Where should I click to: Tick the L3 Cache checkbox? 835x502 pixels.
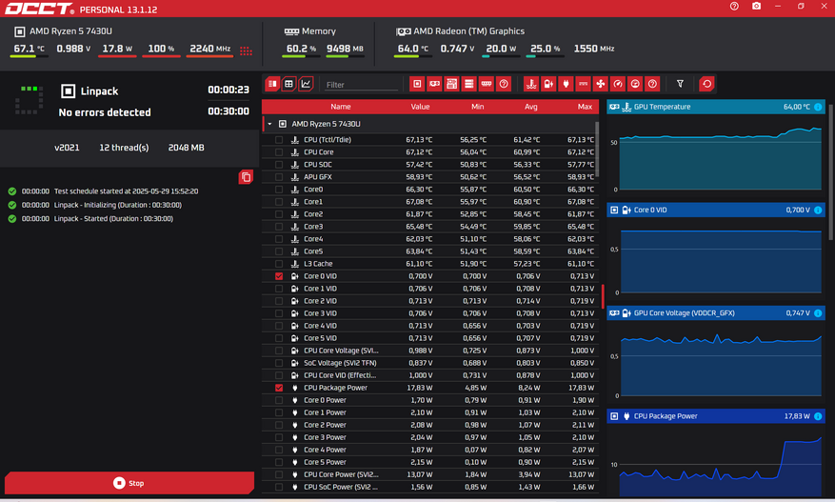[x=279, y=264]
